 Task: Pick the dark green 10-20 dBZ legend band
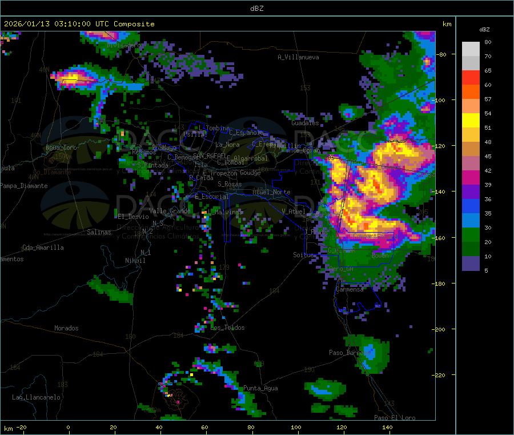pyautogui.click(x=471, y=249)
